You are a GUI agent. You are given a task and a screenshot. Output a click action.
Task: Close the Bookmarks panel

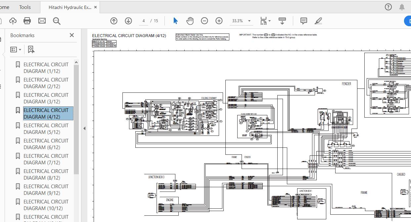tap(72, 35)
